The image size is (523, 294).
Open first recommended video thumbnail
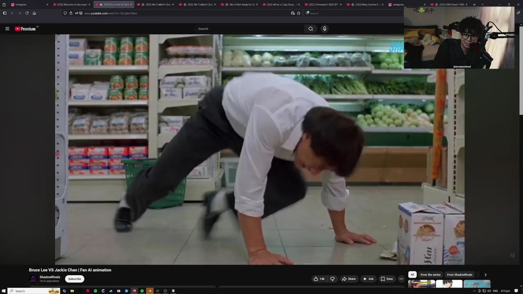(x=421, y=284)
